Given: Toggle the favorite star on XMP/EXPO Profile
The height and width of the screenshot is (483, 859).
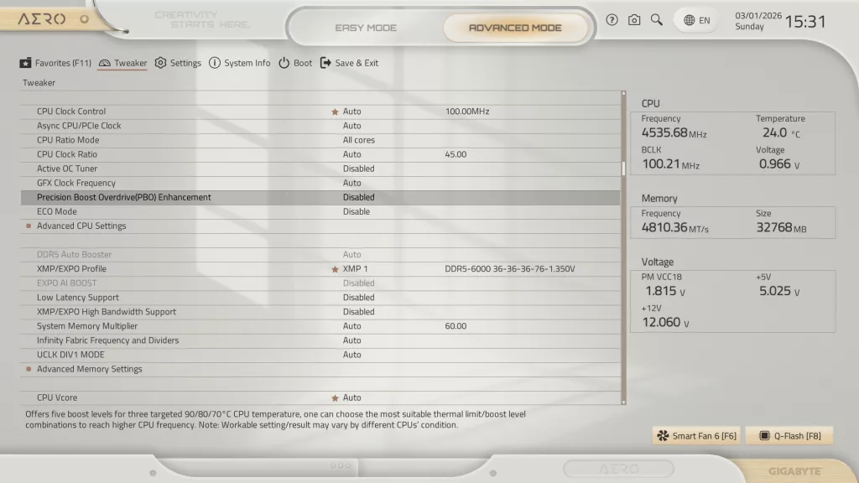Looking at the screenshot, I should [336, 268].
